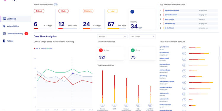Image resolution: width=222 pixels, height=111 pixels.
Task: Click the Low progress bar under 67
Action: coord(117,29)
